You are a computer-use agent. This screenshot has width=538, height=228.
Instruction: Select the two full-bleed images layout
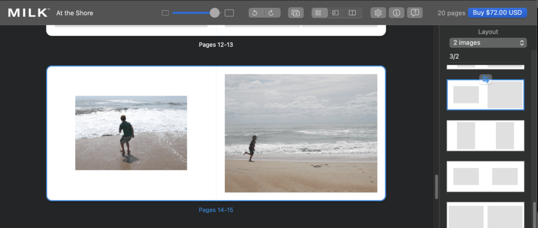point(485,215)
